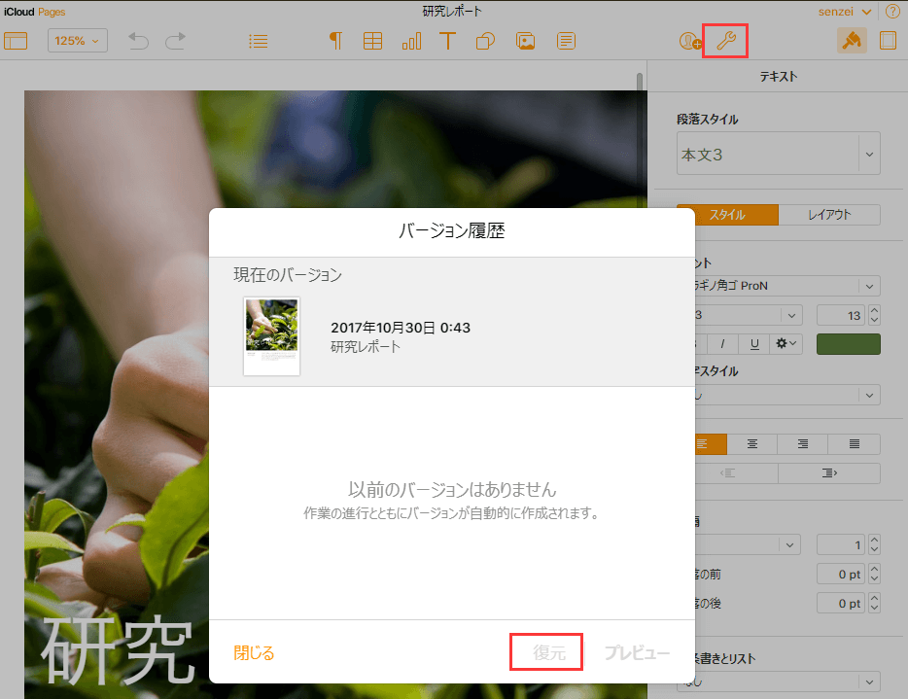Open the chart insertion tool
Viewport: 908px width, 699px height.
410,41
